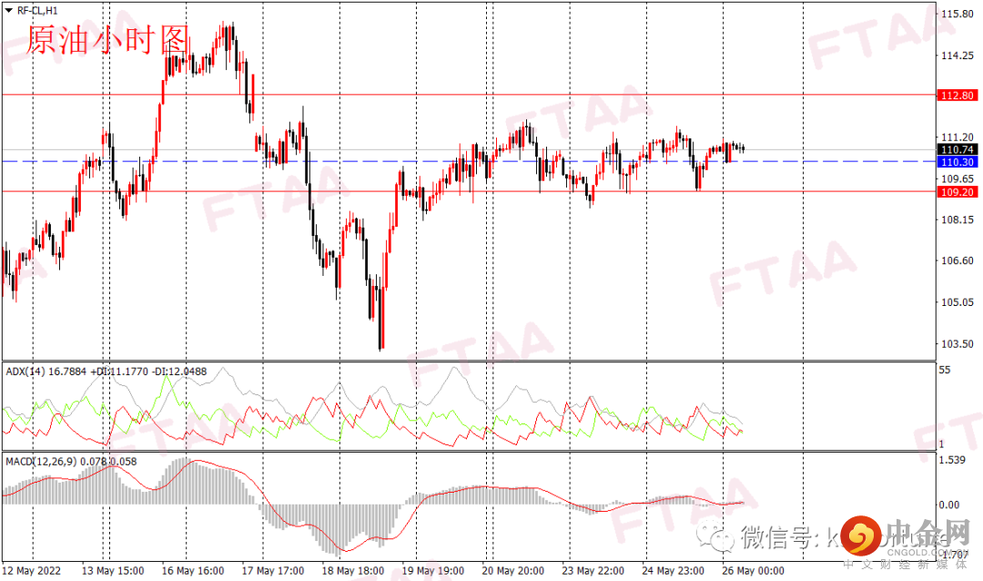This screenshot has width=983, height=581.
Task: Click the red 112.80 price level tag
Action: [x=957, y=96]
